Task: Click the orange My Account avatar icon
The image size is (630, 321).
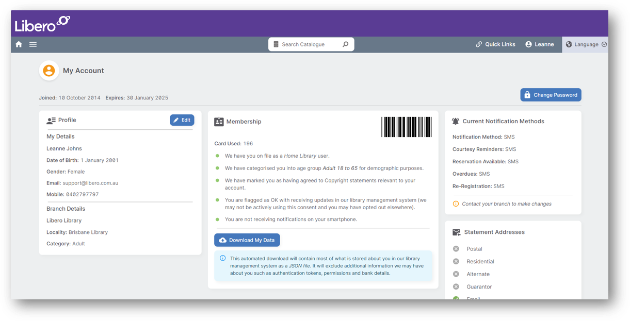Action: pos(49,71)
